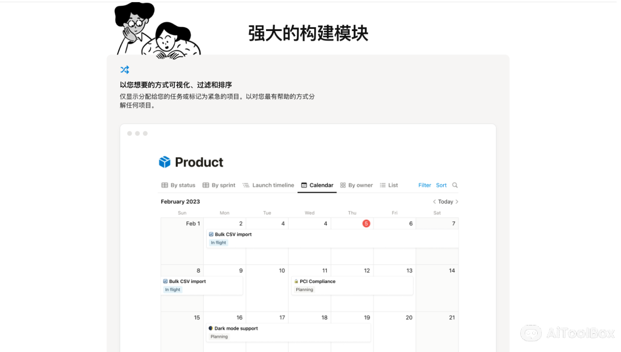621x352 pixels.
Task: Click the lock icon on PCI Compliance
Action: click(296, 281)
